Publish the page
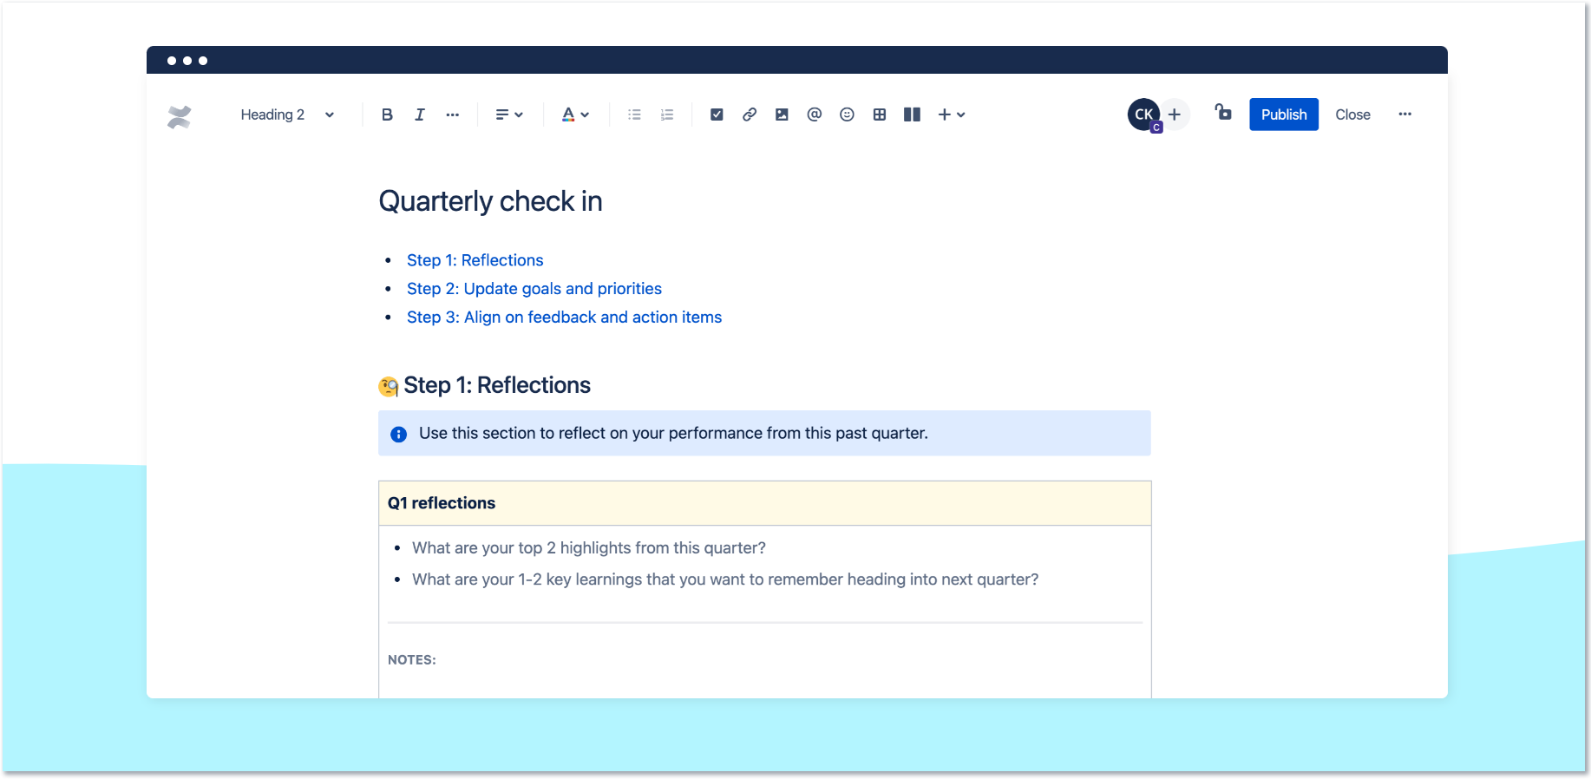This screenshot has width=1591, height=779. 1284,115
